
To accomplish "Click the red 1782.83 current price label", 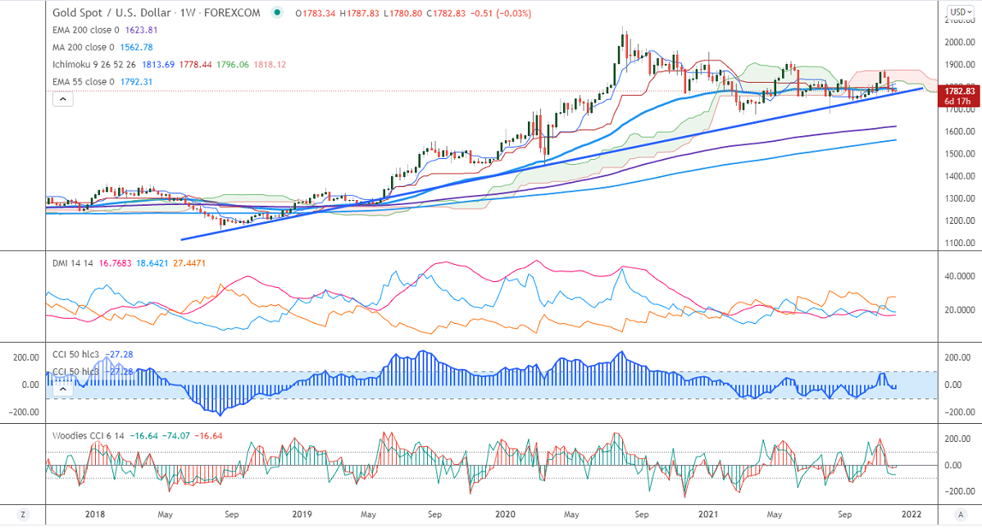I will pos(959,92).
